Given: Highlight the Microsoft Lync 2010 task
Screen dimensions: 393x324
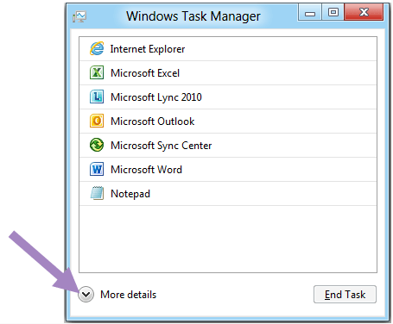Looking at the screenshot, I should coord(228,97).
